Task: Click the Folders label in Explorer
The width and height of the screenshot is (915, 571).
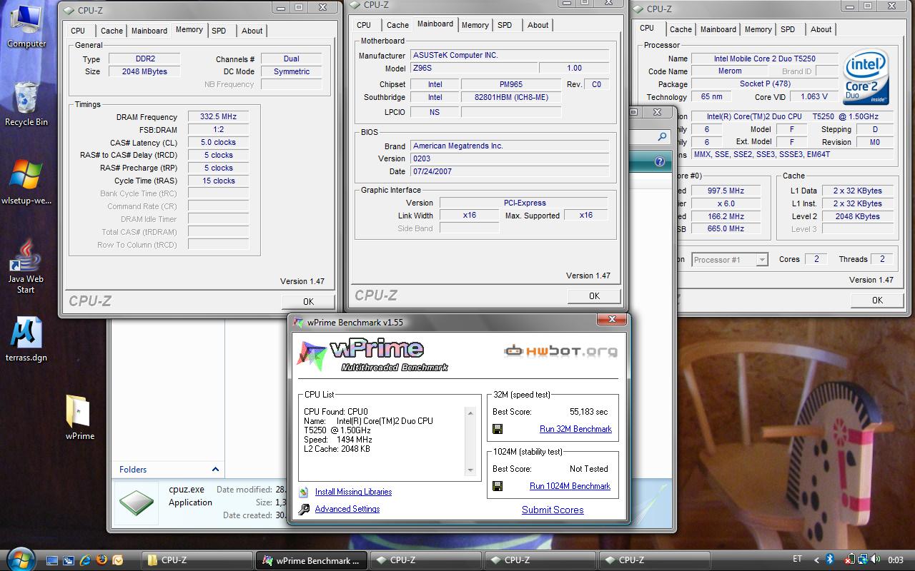Action: point(133,469)
